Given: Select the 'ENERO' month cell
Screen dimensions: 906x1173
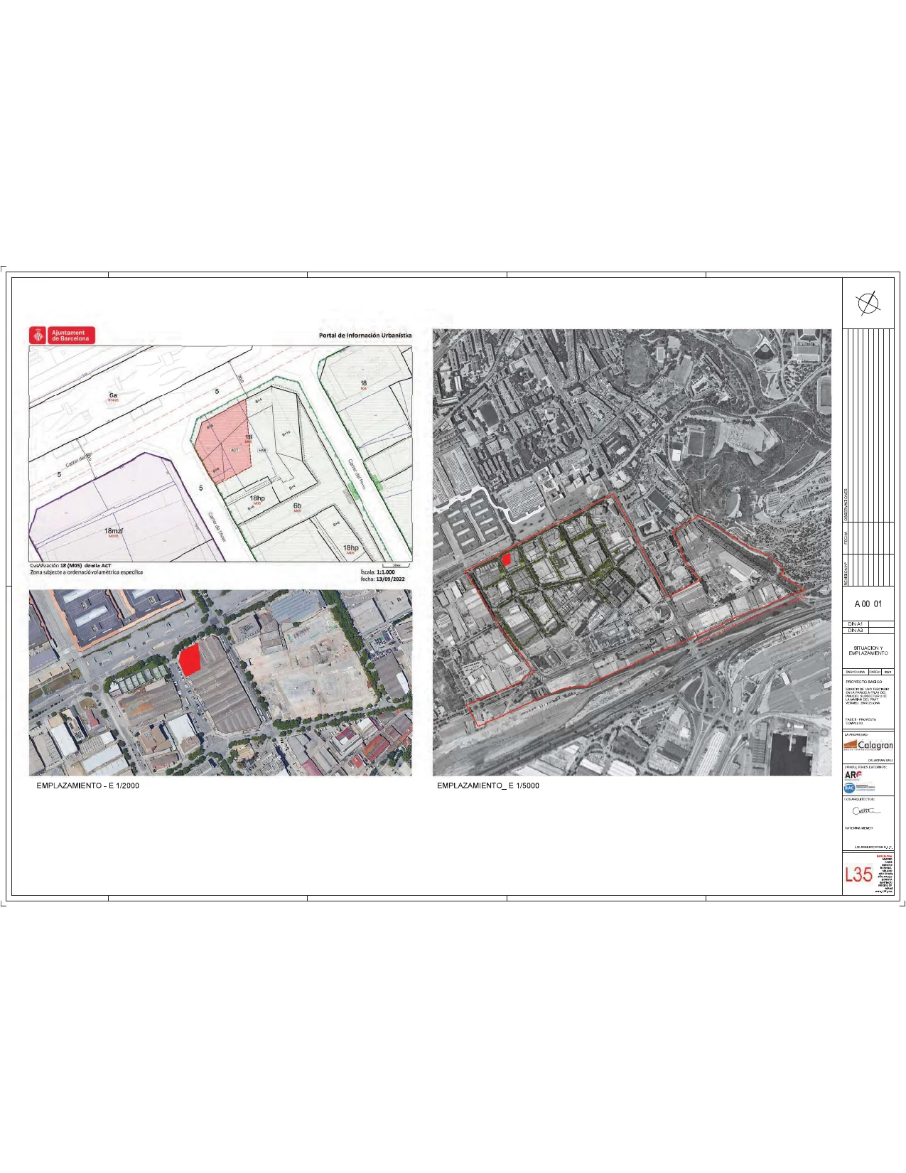Looking at the screenshot, I should [x=875, y=672].
